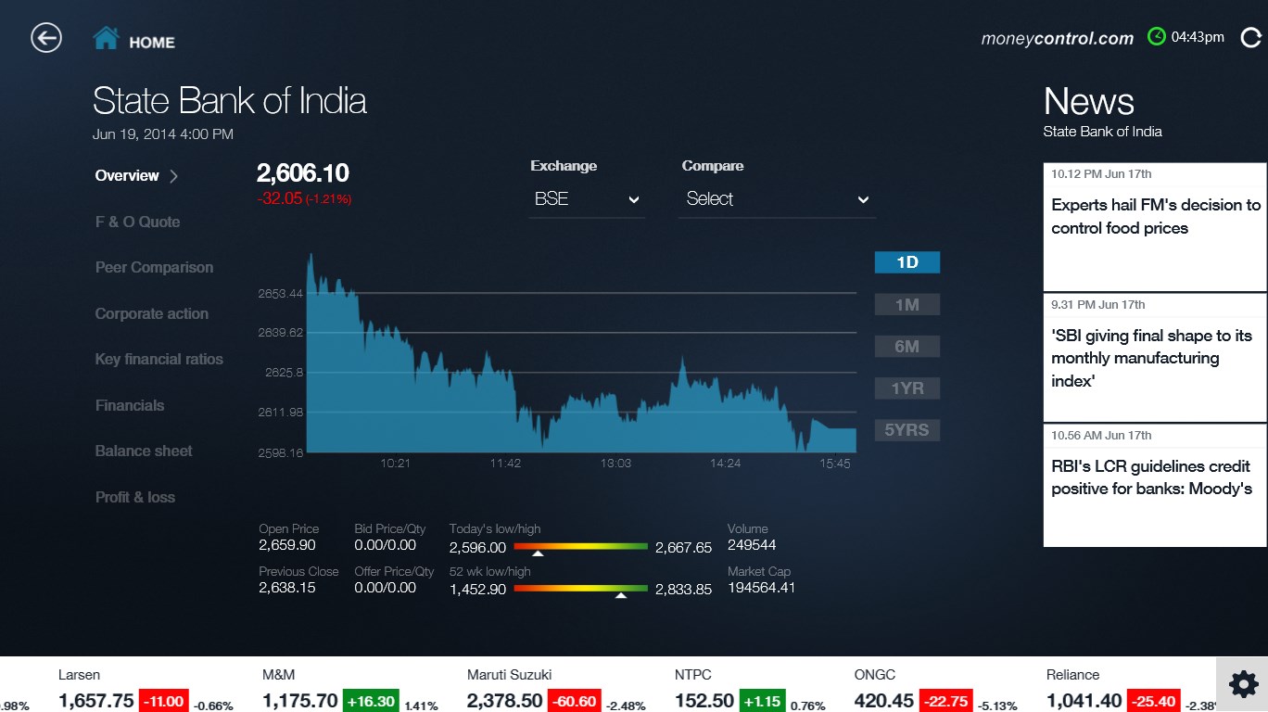Switch chart to 1M range
Image resolution: width=1268 pixels, height=712 pixels.
(x=907, y=305)
